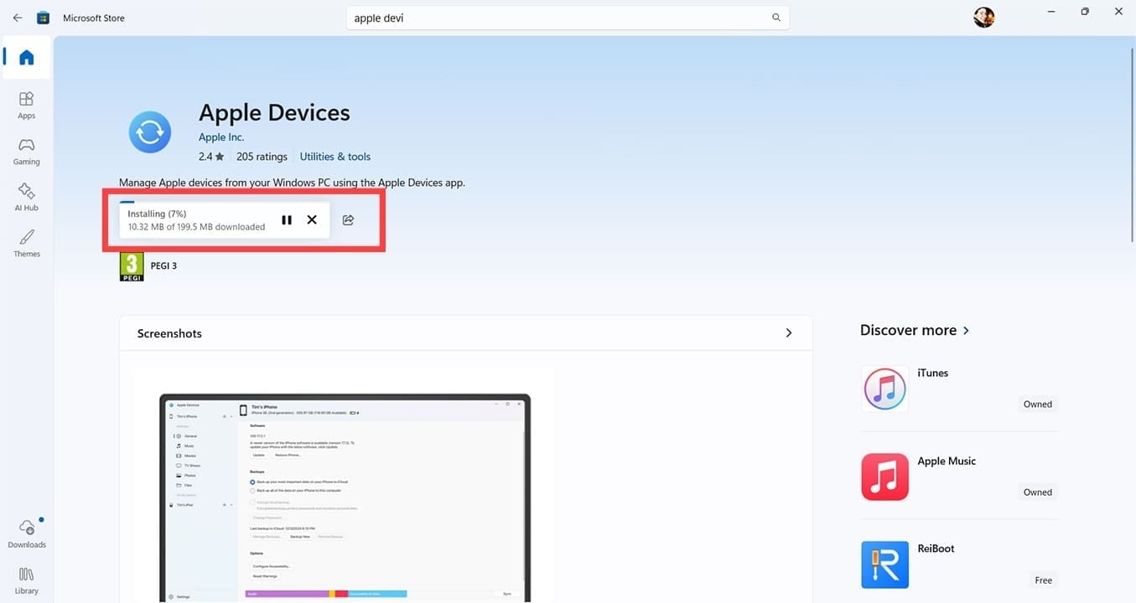The width and height of the screenshot is (1136, 603).
Task: Select the iTunes title text
Action: pos(932,373)
